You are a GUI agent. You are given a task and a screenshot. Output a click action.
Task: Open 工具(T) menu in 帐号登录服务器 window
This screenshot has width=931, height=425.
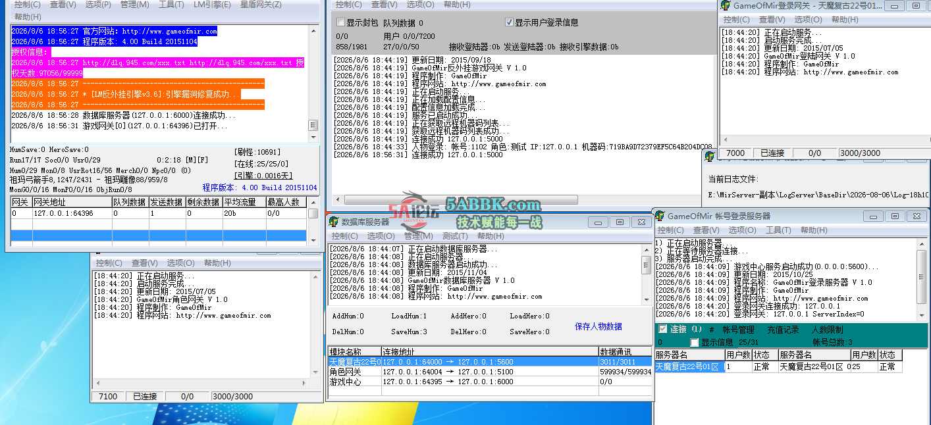pos(778,230)
